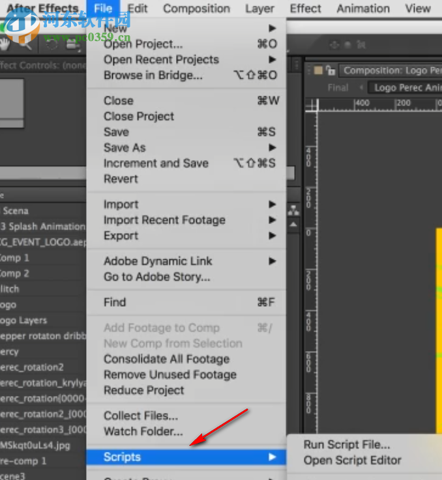Viewport: 442px width, 480px height.
Task: Toggle the Composition viewer lock icon
Action: tap(331, 70)
